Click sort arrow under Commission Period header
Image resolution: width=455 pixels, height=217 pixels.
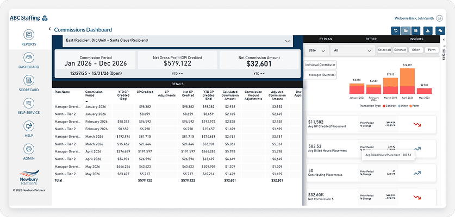click(86, 101)
